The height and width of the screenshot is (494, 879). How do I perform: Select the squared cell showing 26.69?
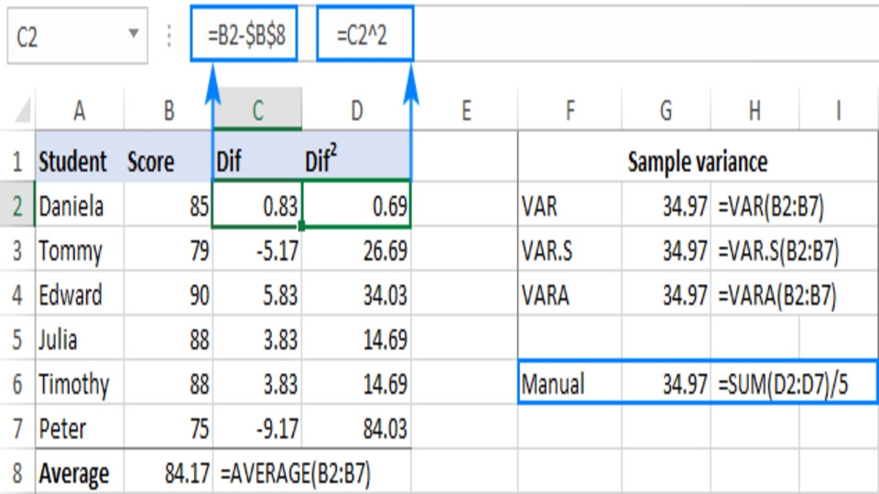(356, 250)
